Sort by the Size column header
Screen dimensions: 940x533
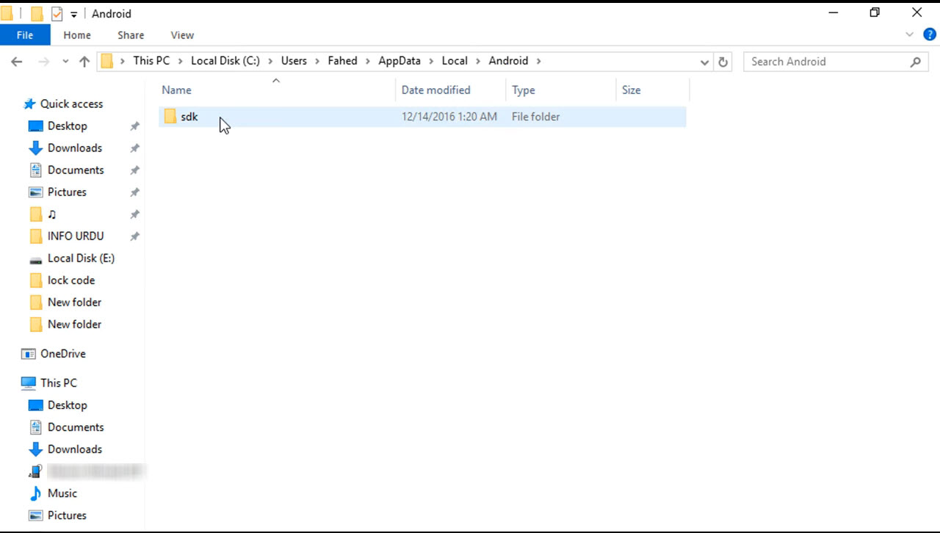[653, 90]
